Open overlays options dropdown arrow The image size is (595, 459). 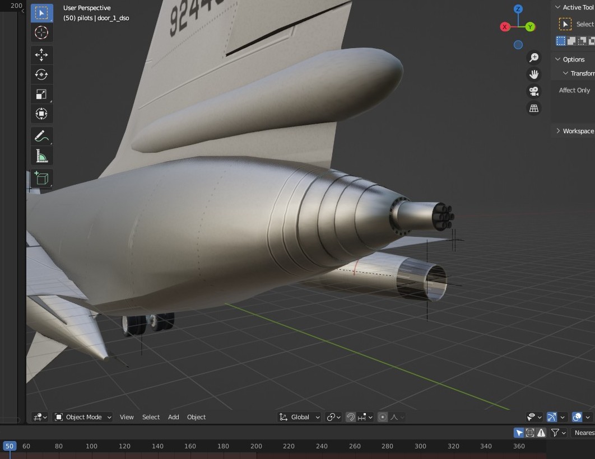588,417
